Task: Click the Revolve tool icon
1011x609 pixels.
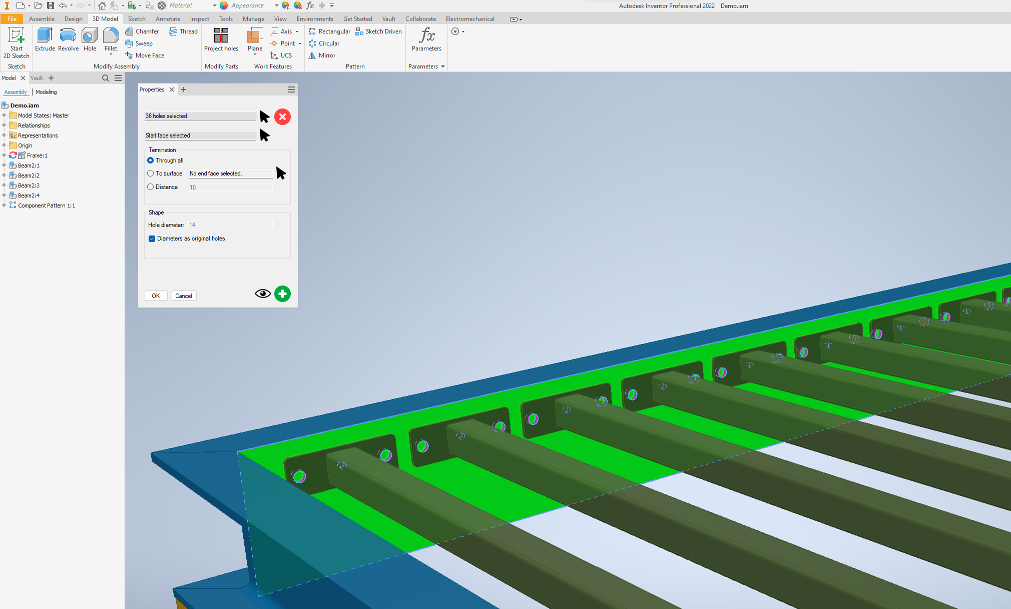Action: (x=68, y=36)
